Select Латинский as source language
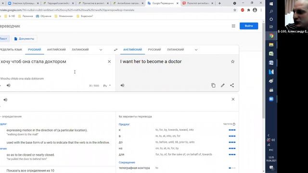 tap(80, 49)
